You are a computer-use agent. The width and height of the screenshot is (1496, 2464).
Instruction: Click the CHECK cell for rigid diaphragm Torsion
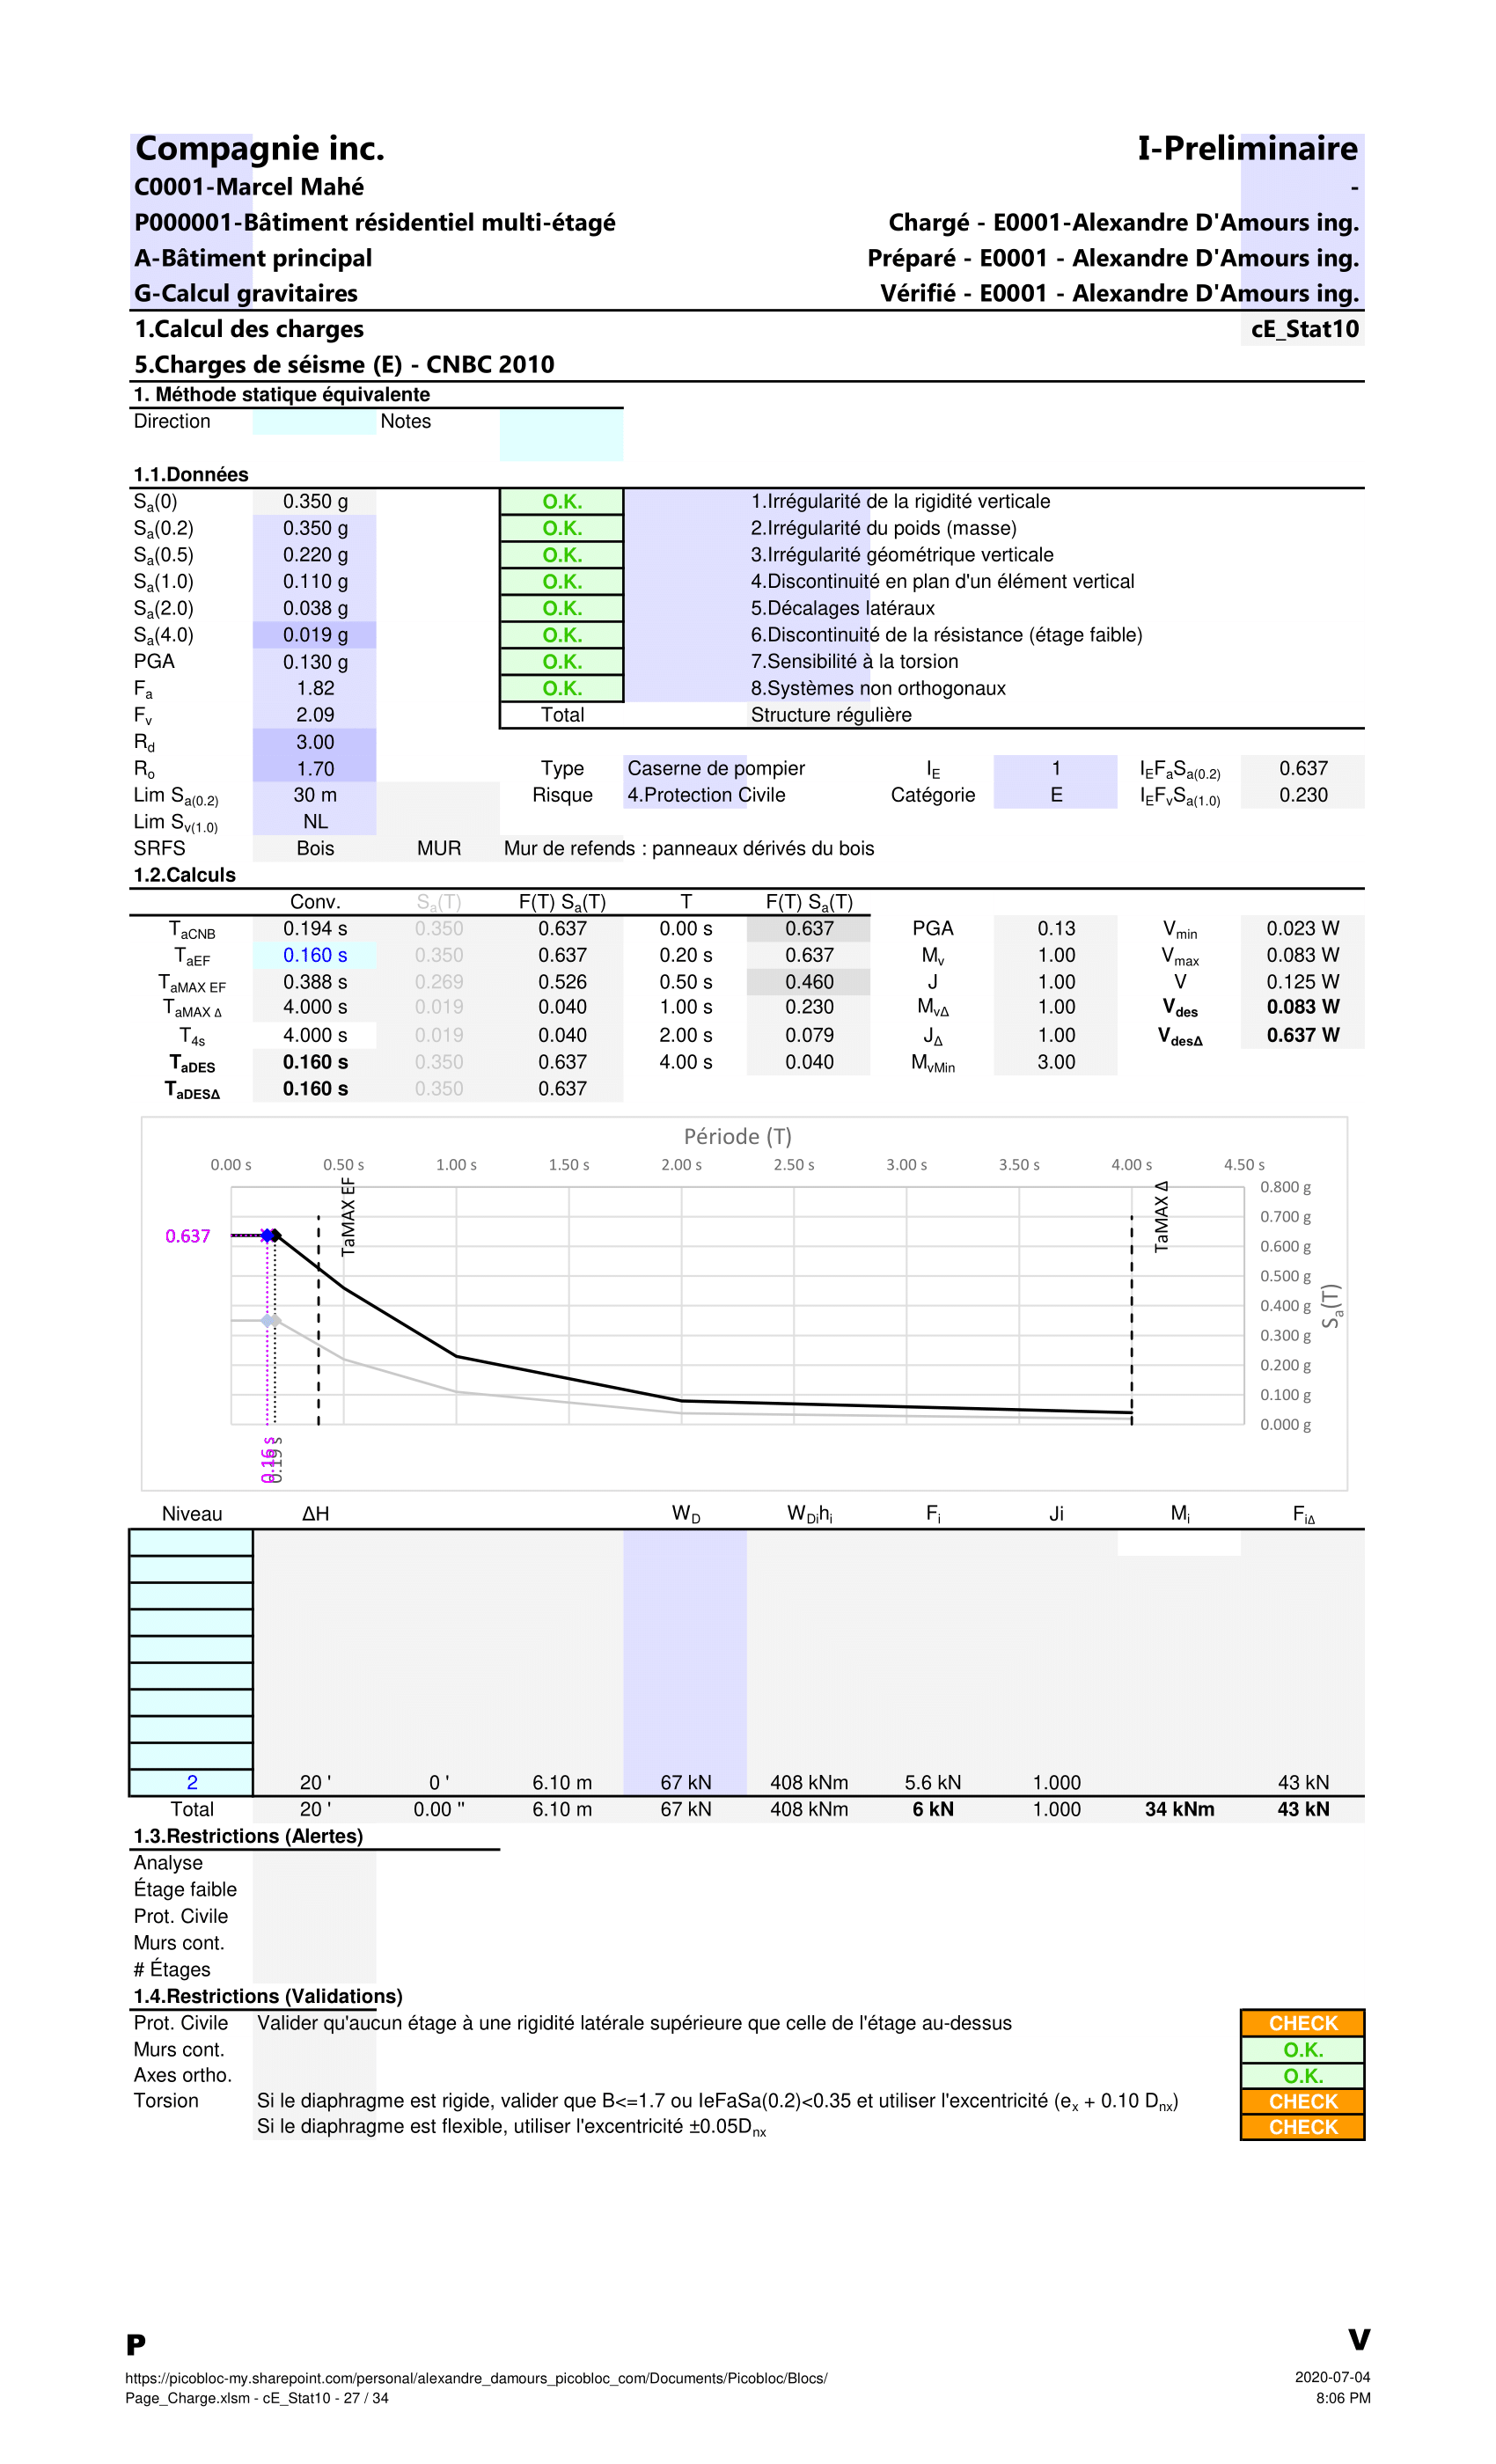(x=1303, y=2101)
